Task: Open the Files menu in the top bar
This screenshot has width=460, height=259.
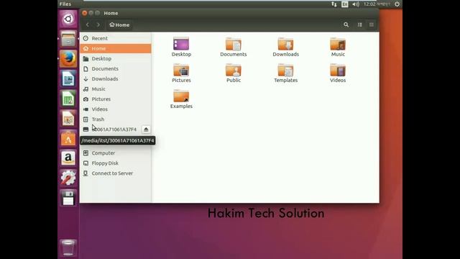Action: 65,4
